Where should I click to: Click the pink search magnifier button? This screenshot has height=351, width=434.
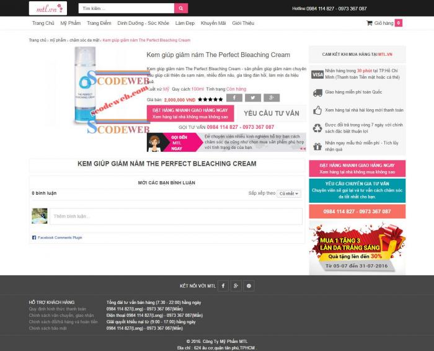[x=181, y=8]
